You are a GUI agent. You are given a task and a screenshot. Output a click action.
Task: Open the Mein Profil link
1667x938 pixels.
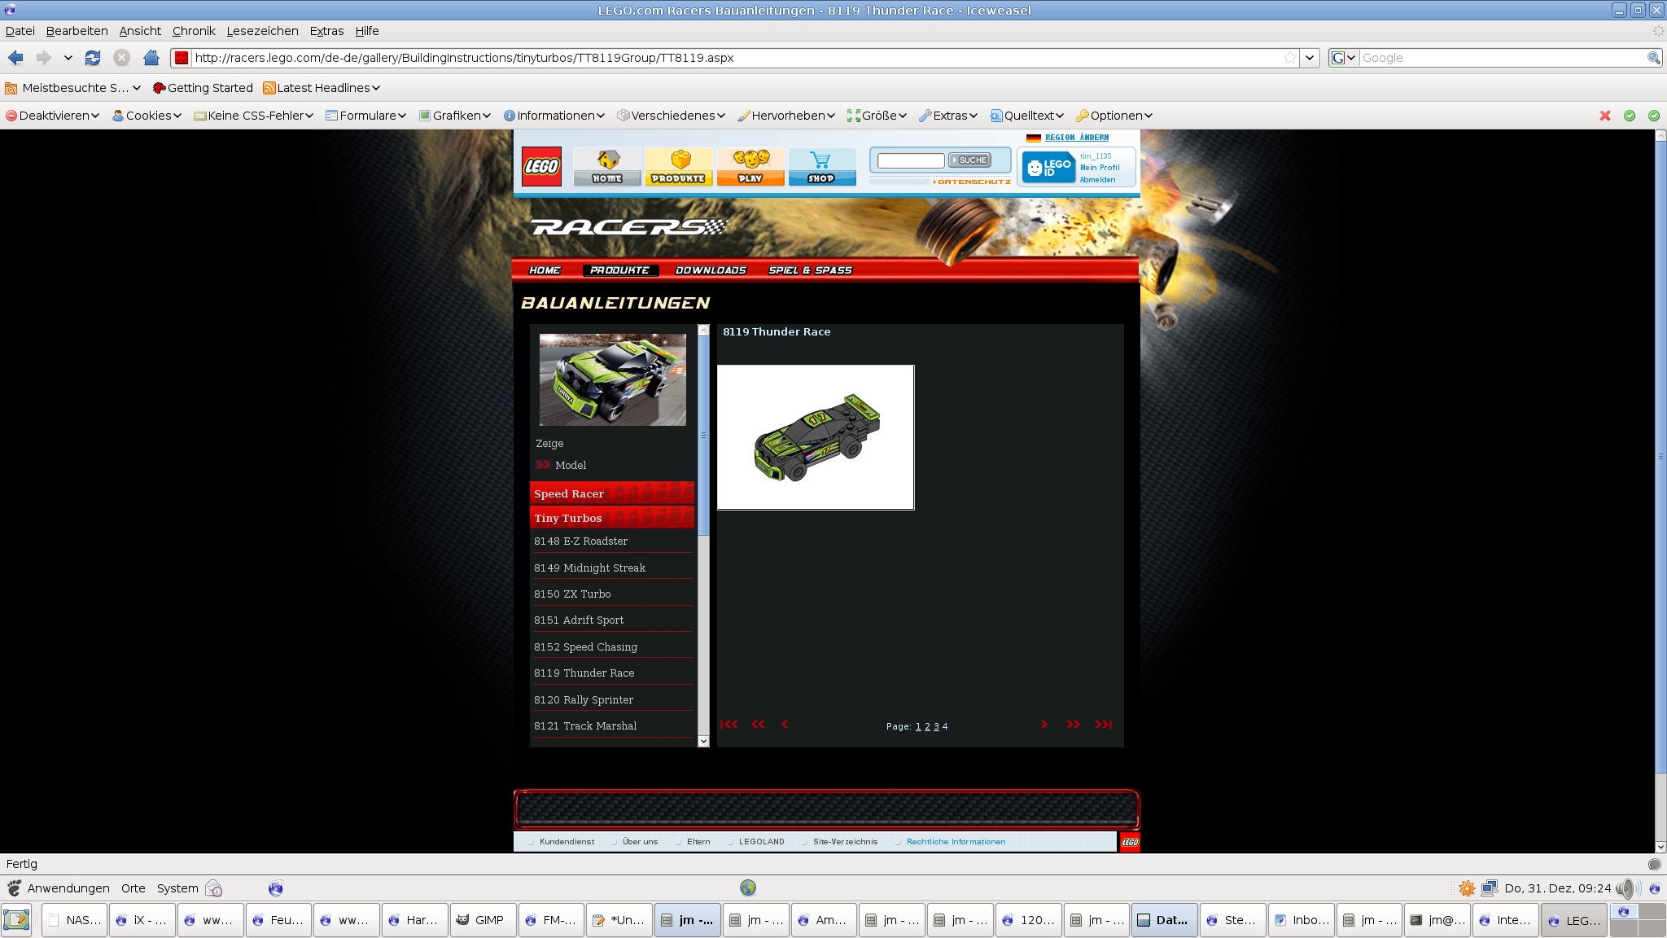coord(1100,168)
